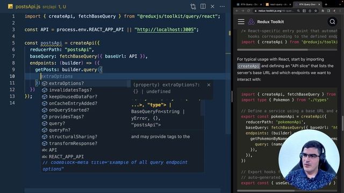Share this page from address bar

pos(310,11)
